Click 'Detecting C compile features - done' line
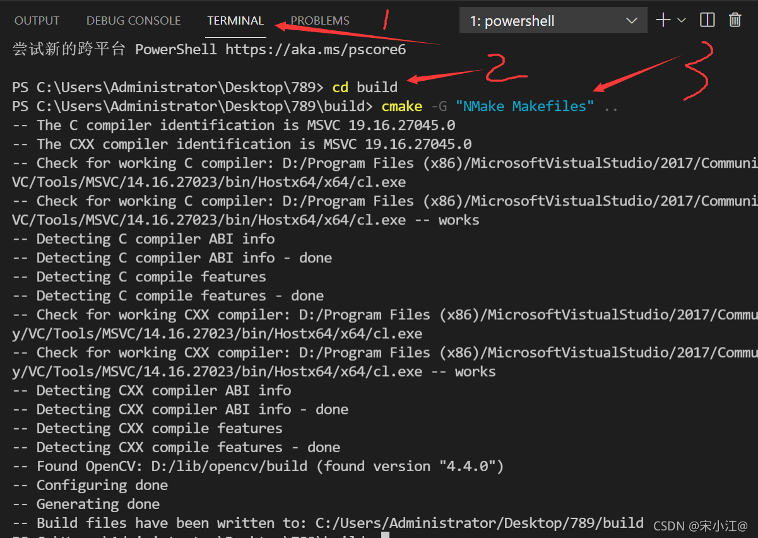758x538 pixels. (x=168, y=295)
